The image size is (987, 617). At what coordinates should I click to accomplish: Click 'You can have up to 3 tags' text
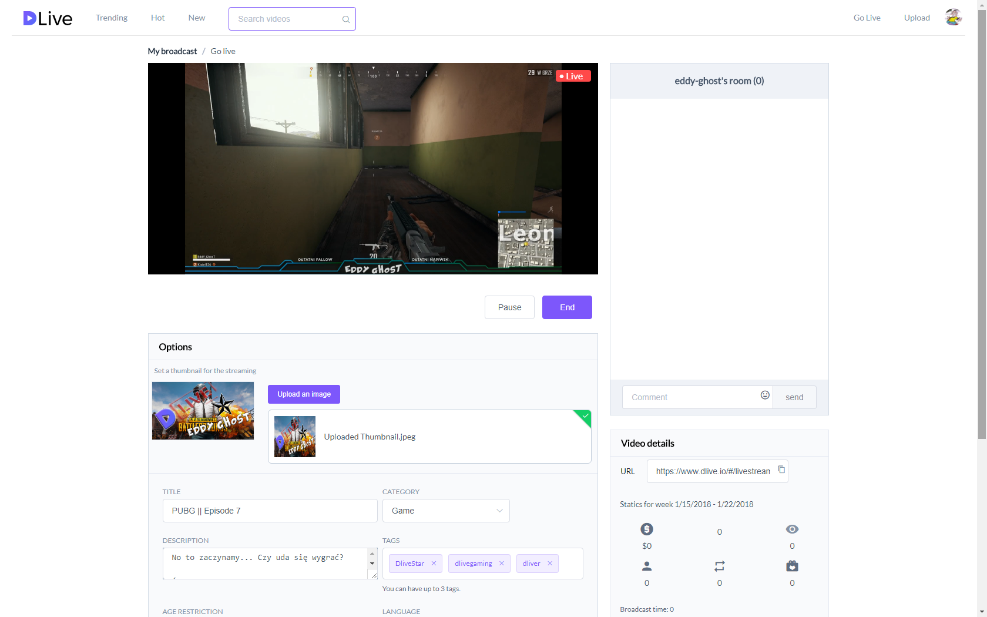pyautogui.click(x=421, y=589)
